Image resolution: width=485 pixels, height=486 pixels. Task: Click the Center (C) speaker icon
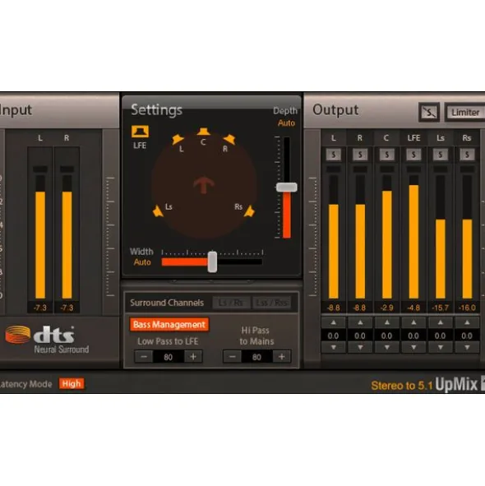pyautogui.click(x=203, y=132)
